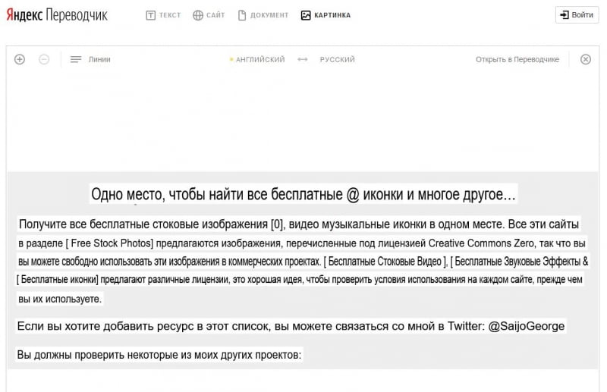Viewport: 607px width, 392px height.
Task: Open the Yandex Translate logo homepage
Action: (x=57, y=15)
